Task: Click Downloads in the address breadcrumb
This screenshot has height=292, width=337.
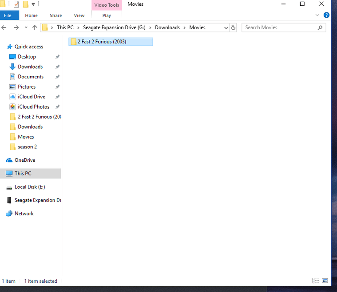Action: pos(167,27)
